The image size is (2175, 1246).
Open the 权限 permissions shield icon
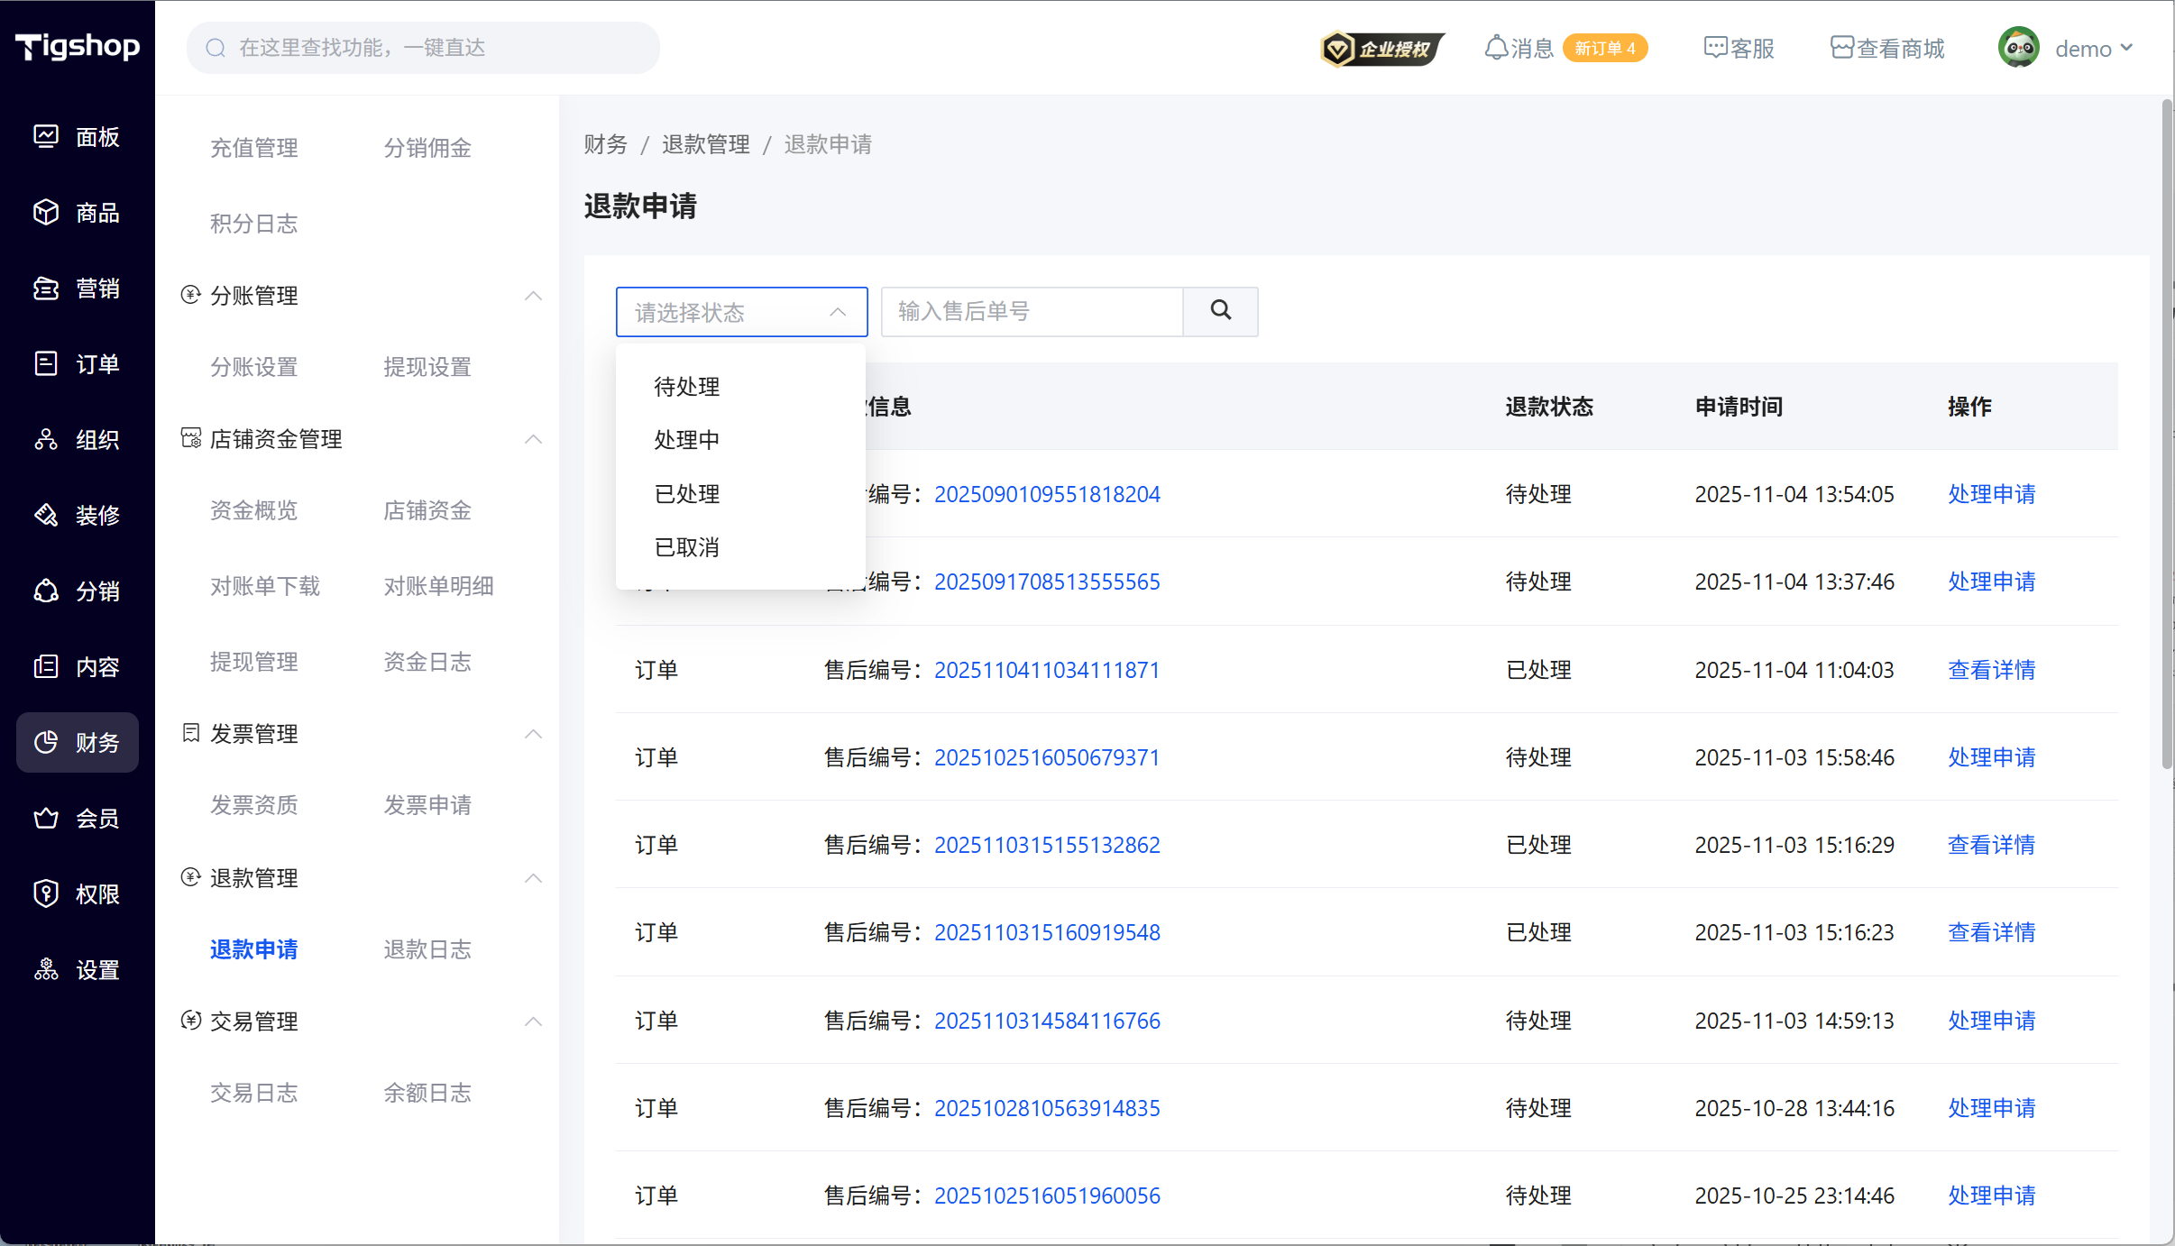point(46,893)
